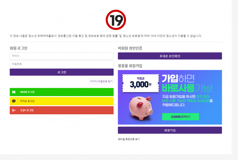Open the 모바일 화면으로 보기 link
The height and width of the screenshot is (160, 238).
[x=129, y=139]
